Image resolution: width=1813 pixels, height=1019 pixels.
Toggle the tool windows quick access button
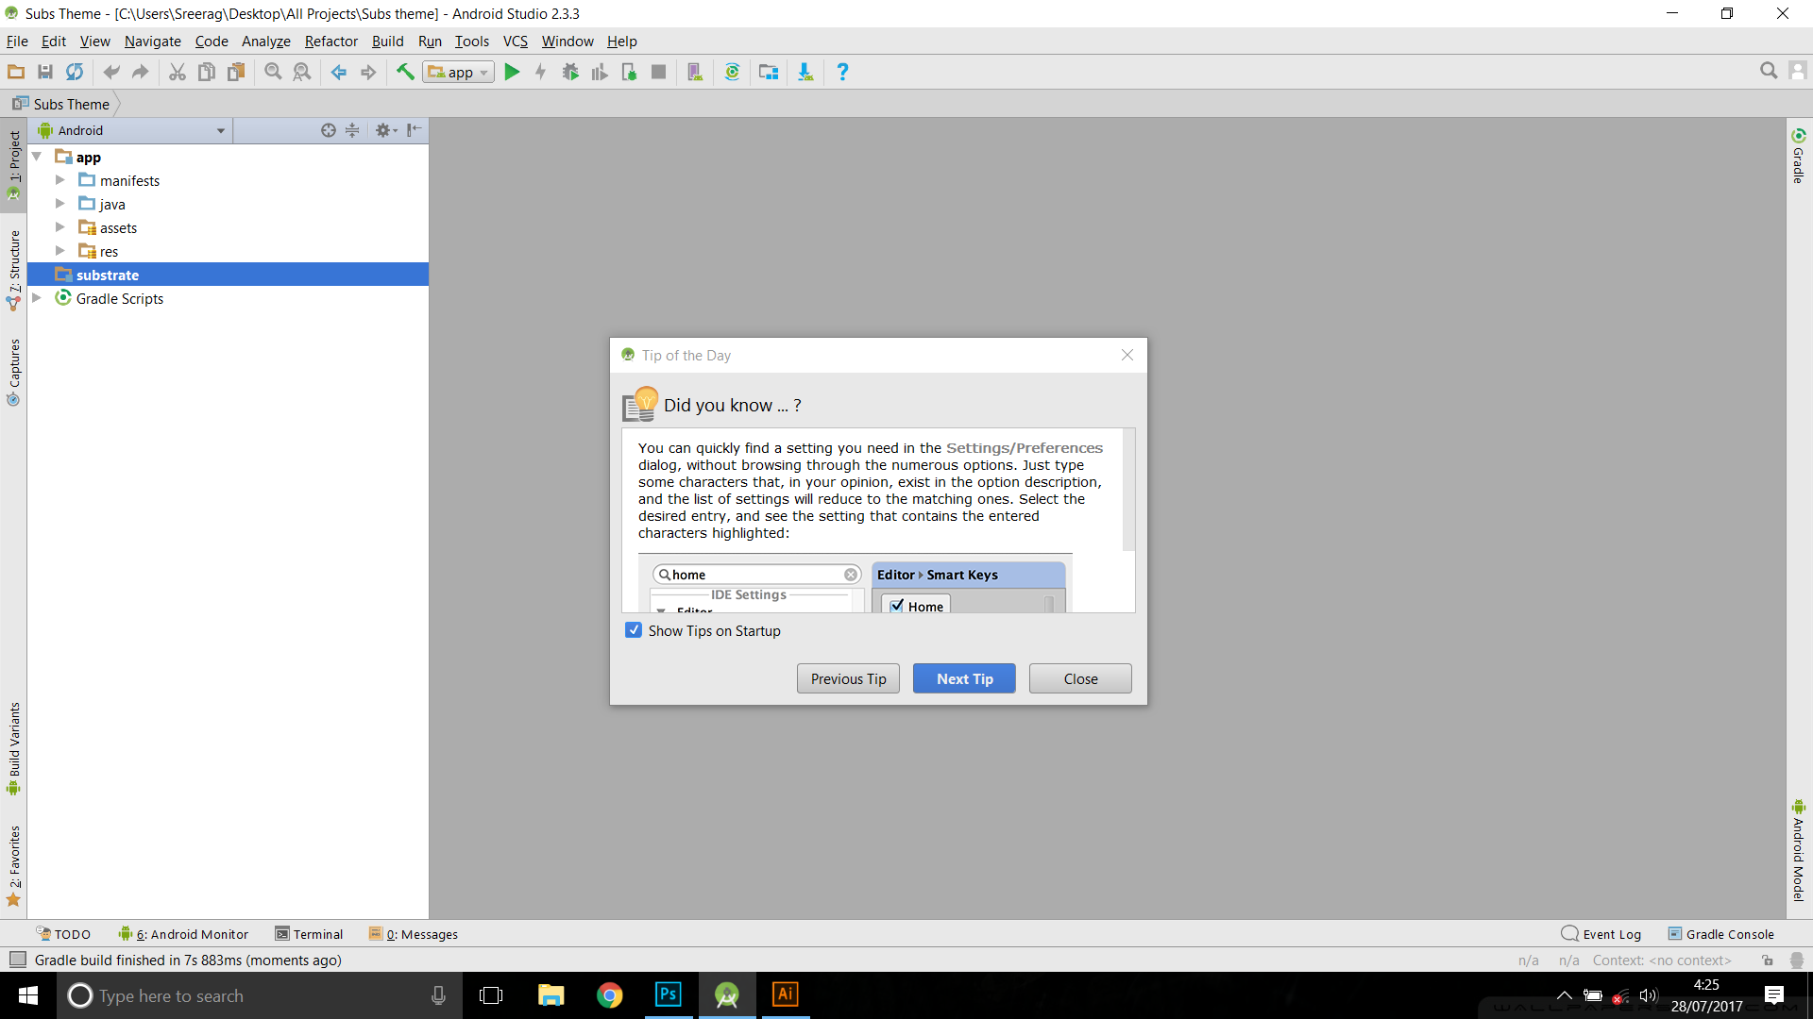pos(17,960)
